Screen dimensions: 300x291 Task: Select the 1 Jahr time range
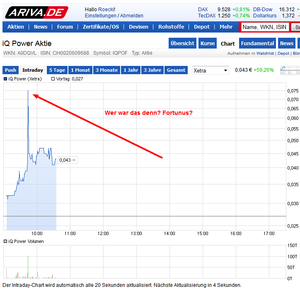click(x=131, y=70)
